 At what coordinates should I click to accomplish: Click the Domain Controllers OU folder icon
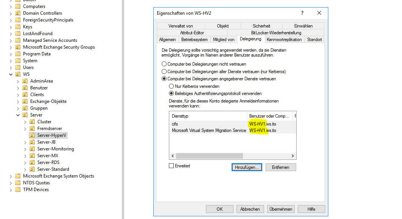(x=18, y=13)
